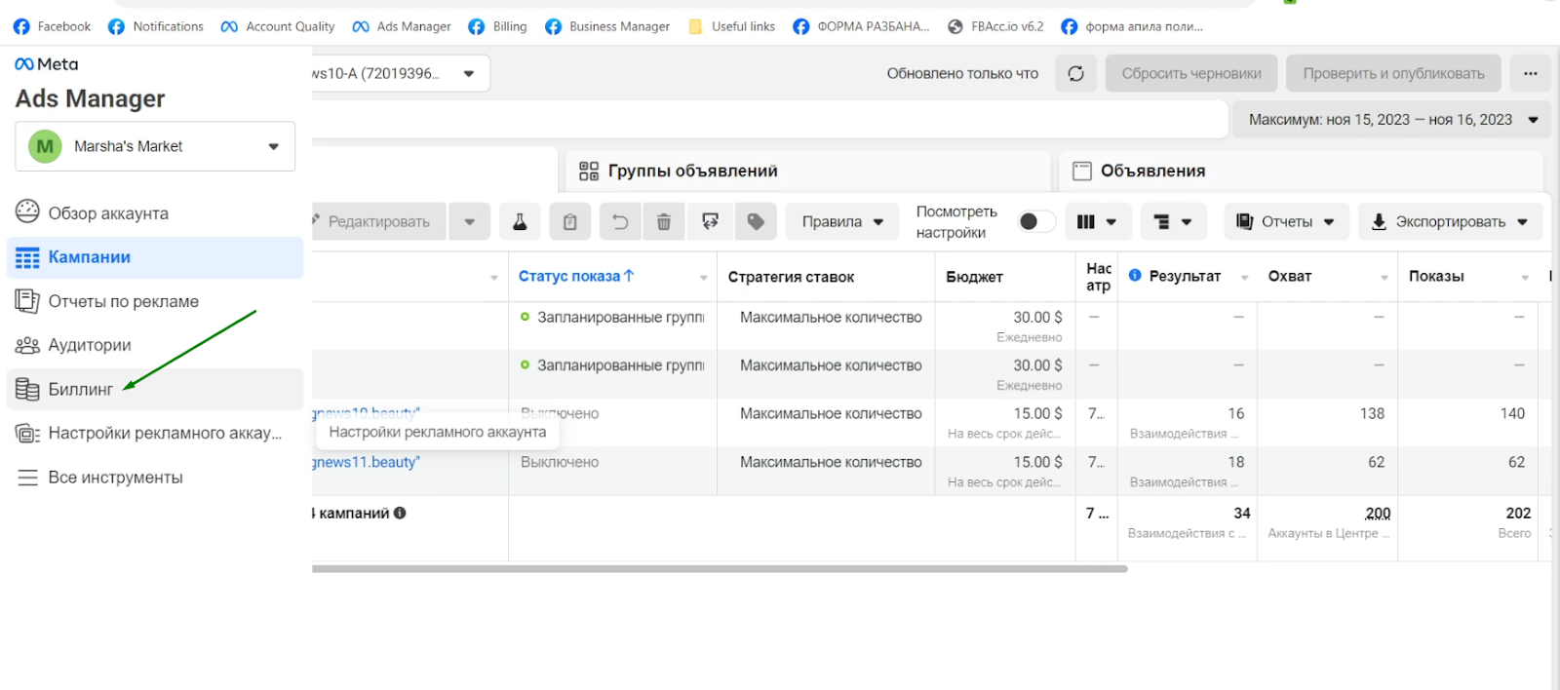
Task: Click the 15.00 $ budget in gnews11.beauty row
Action: (x=1037, y=462)
